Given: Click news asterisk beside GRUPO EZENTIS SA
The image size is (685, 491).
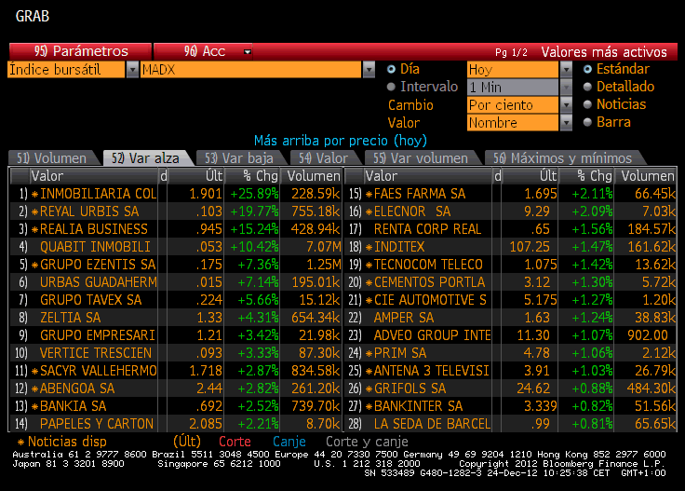Looking at the screenshot, I should point(34,265).
